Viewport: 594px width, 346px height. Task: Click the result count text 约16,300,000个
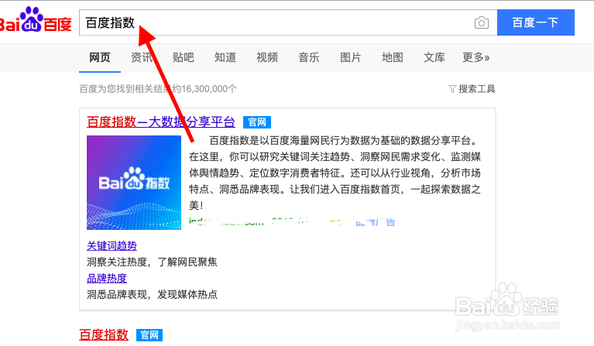(x=204, y=89)
